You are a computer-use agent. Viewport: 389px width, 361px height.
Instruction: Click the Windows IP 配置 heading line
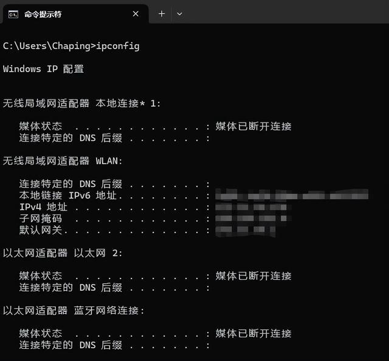(43, 69)
